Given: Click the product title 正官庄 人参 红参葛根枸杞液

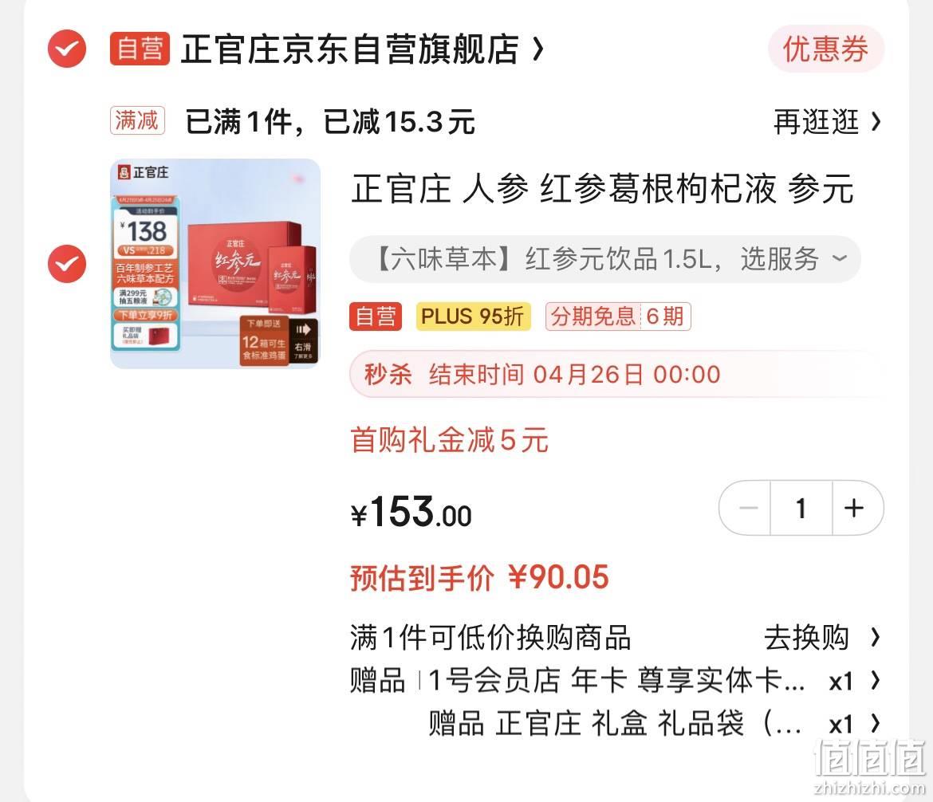Looking at the screenshot, I should pyautogui.click(x=602, y=189).
